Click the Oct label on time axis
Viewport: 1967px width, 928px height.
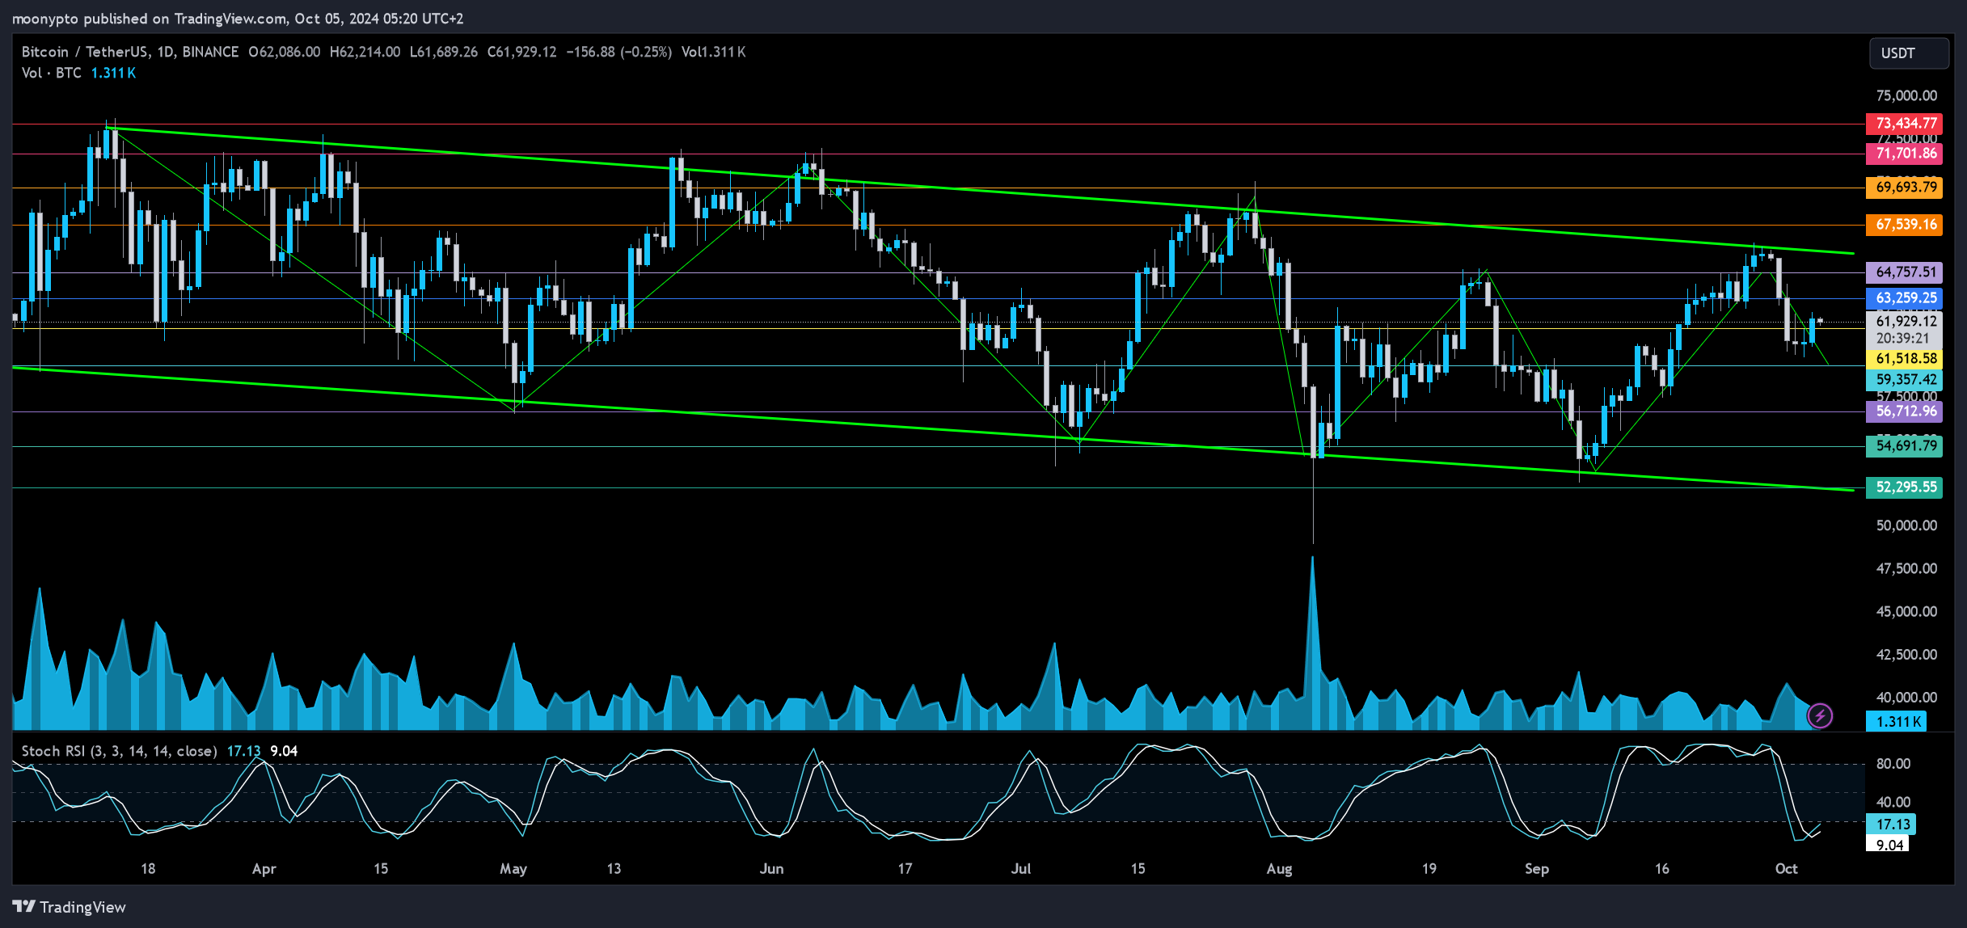[1787, 869]
